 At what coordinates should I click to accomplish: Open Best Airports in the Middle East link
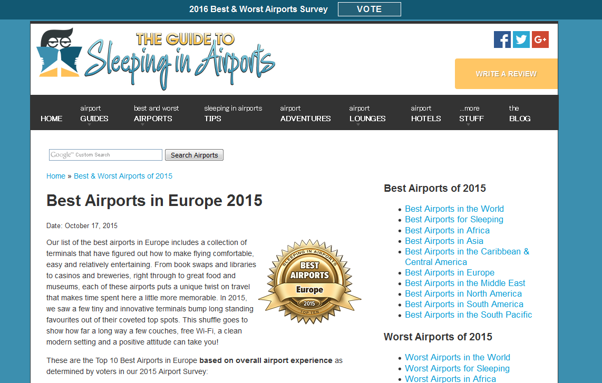(x=465, y=283)
